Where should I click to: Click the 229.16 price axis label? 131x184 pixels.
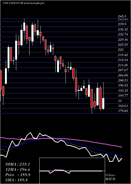point(123,39)
